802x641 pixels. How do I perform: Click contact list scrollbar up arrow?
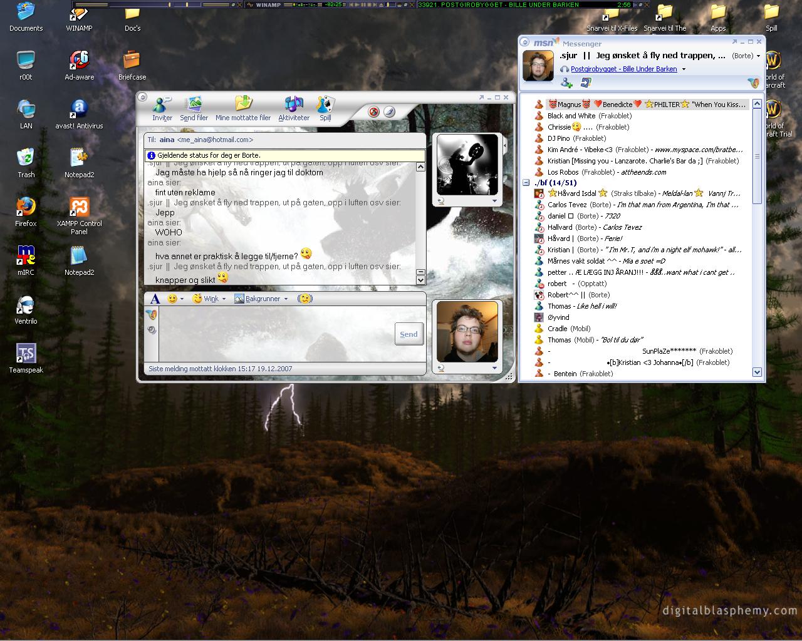(x=757, y=104)
